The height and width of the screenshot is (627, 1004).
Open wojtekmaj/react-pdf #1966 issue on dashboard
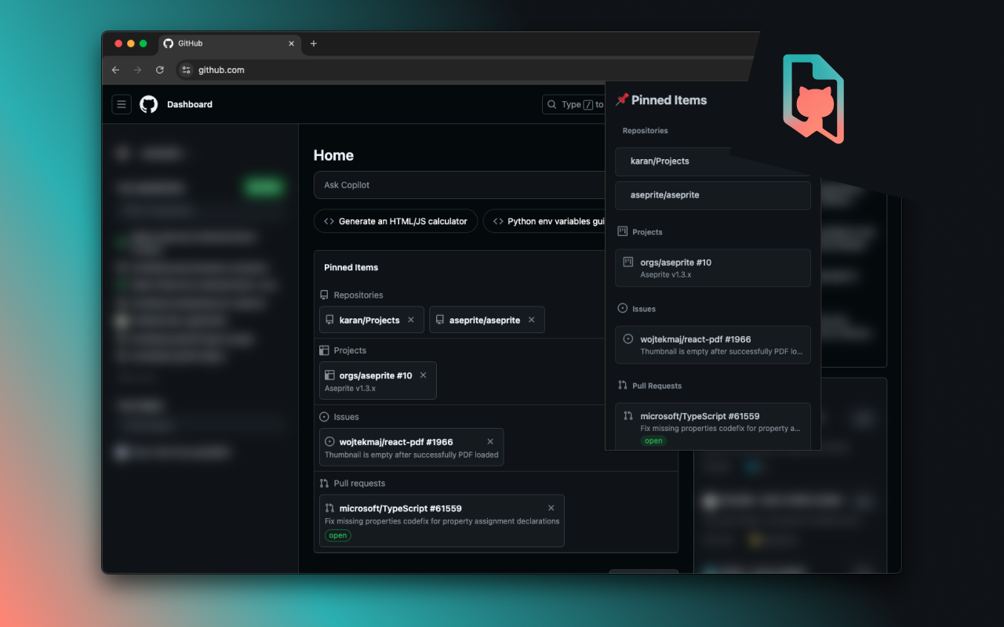(x=396, y=442)
